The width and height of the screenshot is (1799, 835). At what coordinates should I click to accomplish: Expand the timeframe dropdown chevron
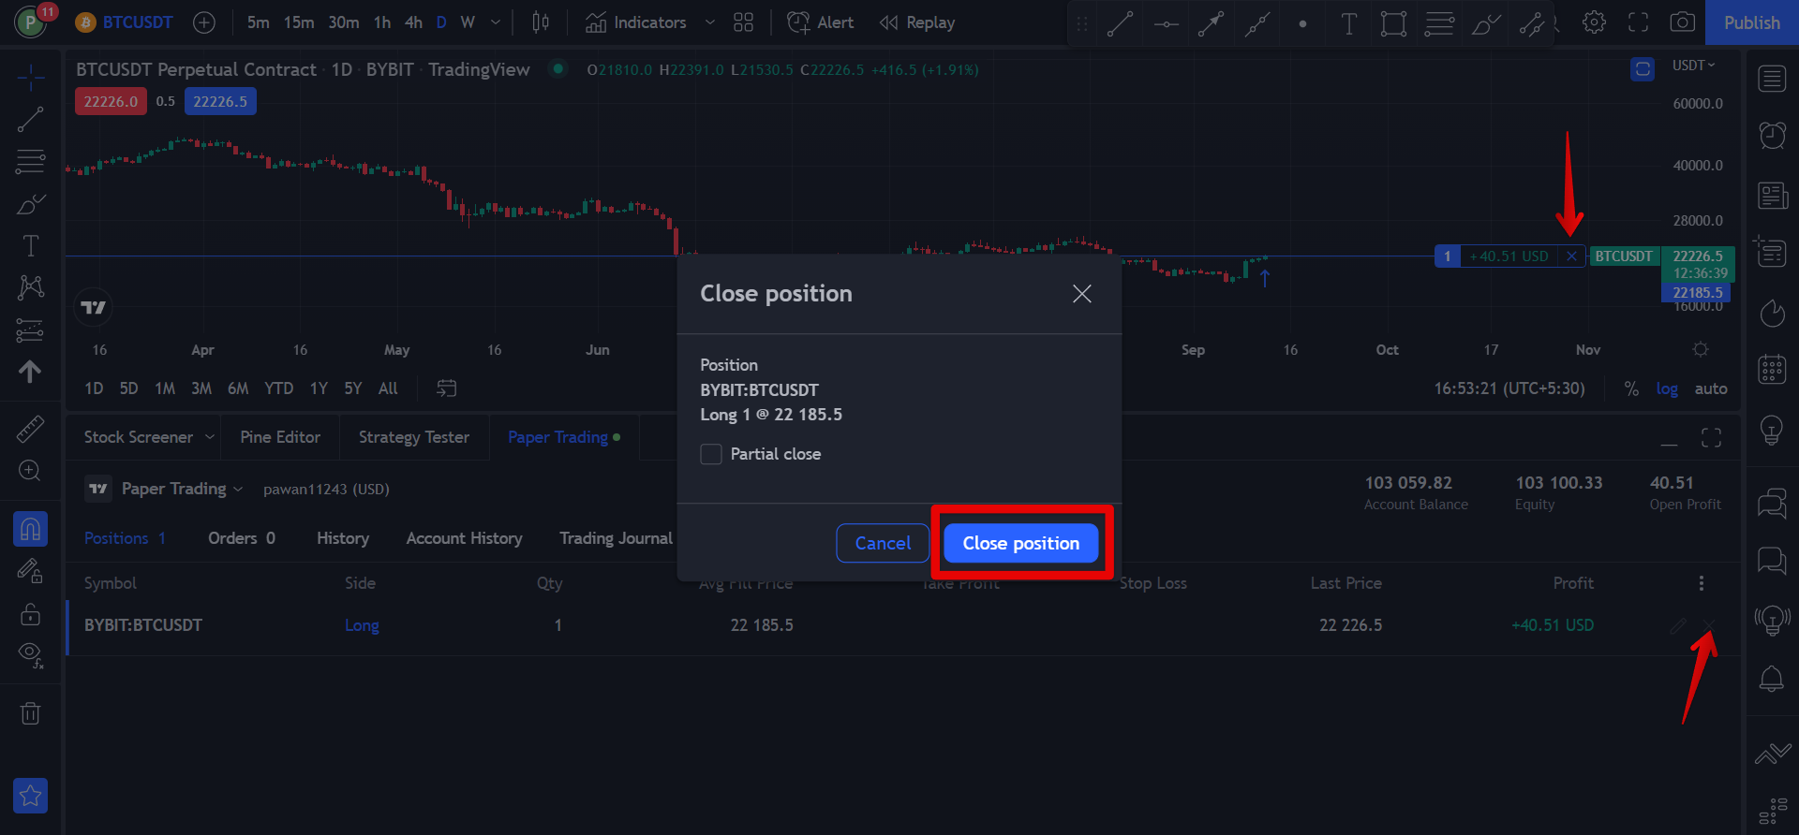[496, 22]
